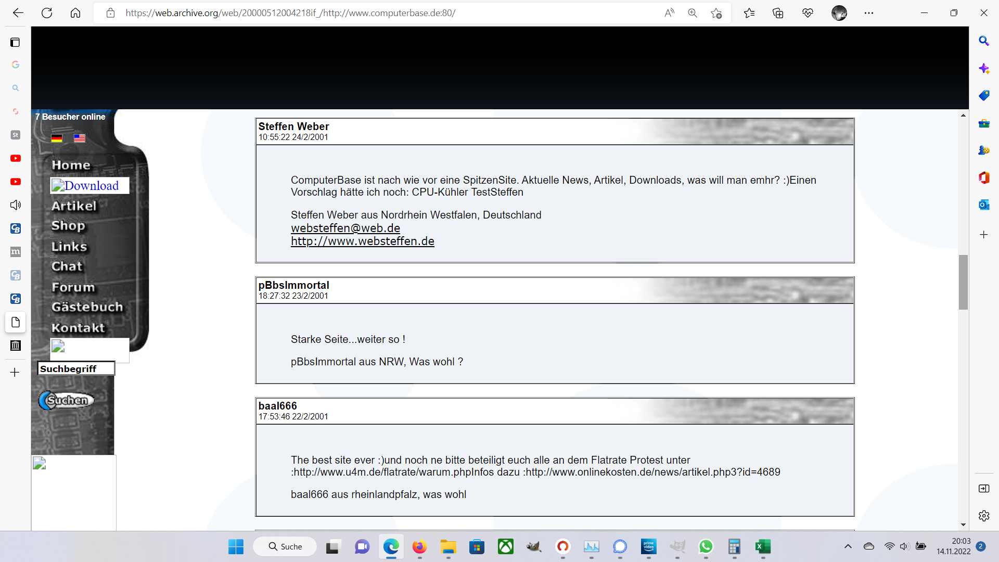Open the vertical tabs action menu
The image size is (999, 562).
point(15,42)
